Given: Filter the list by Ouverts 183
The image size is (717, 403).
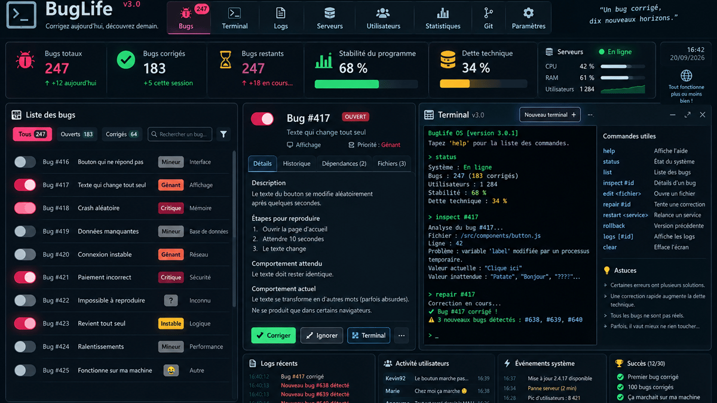Looking at the screenshot, I should 76,134.
